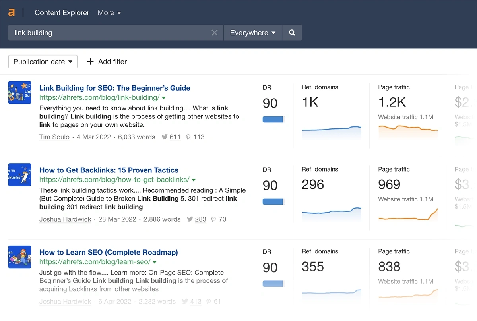
Task: Click the Pinterest icon beside 70
Action: pyautogui.click(x=214, y=219)
